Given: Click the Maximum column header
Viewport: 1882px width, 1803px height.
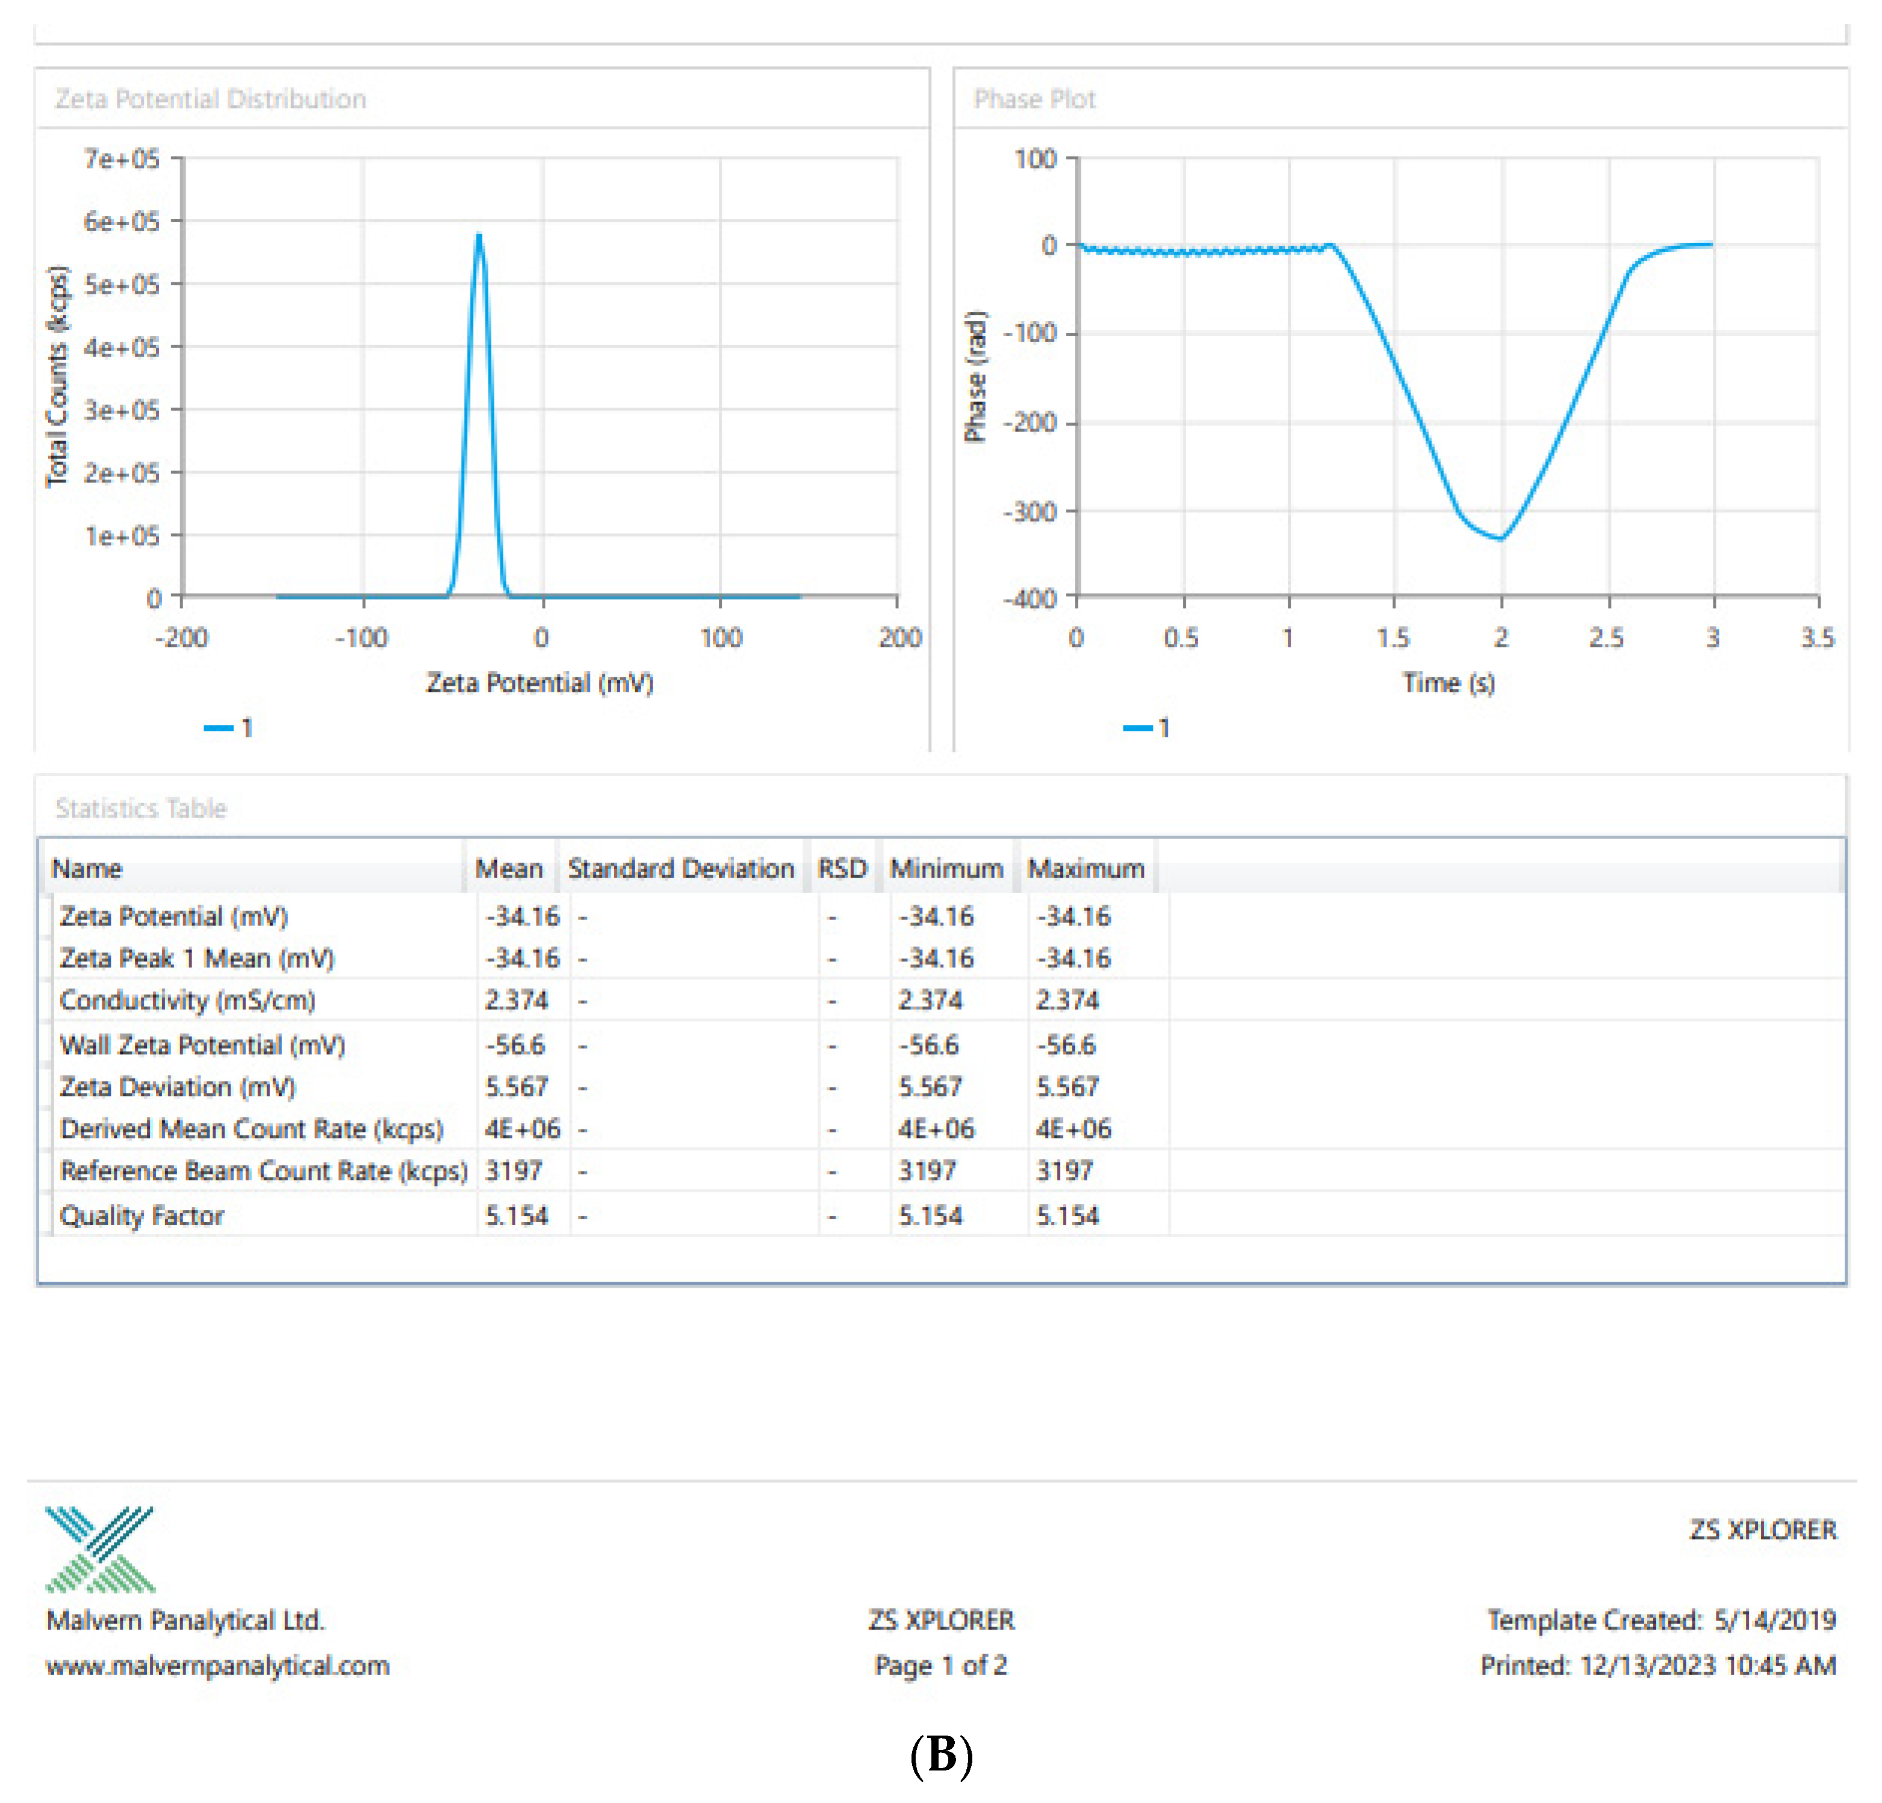Looking at the screenshot, I should (x=1086, y=868).
